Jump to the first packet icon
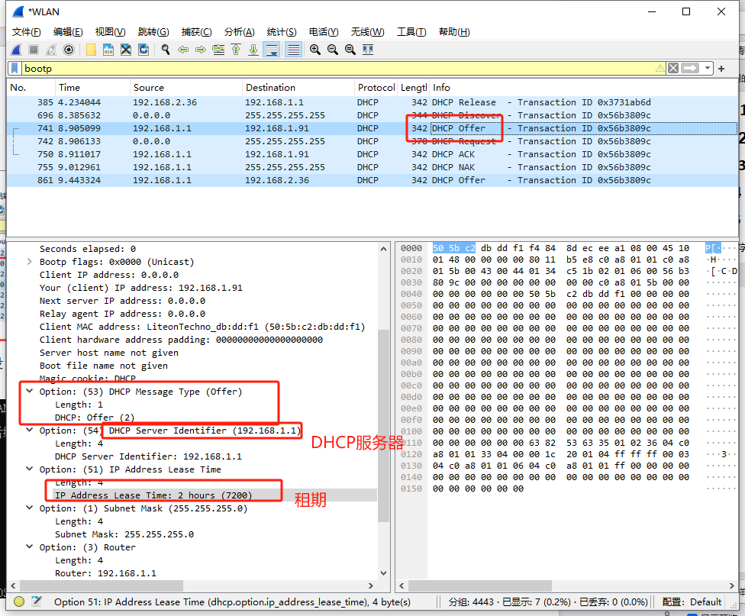This screenshot has width=745, height=616. 236,50
